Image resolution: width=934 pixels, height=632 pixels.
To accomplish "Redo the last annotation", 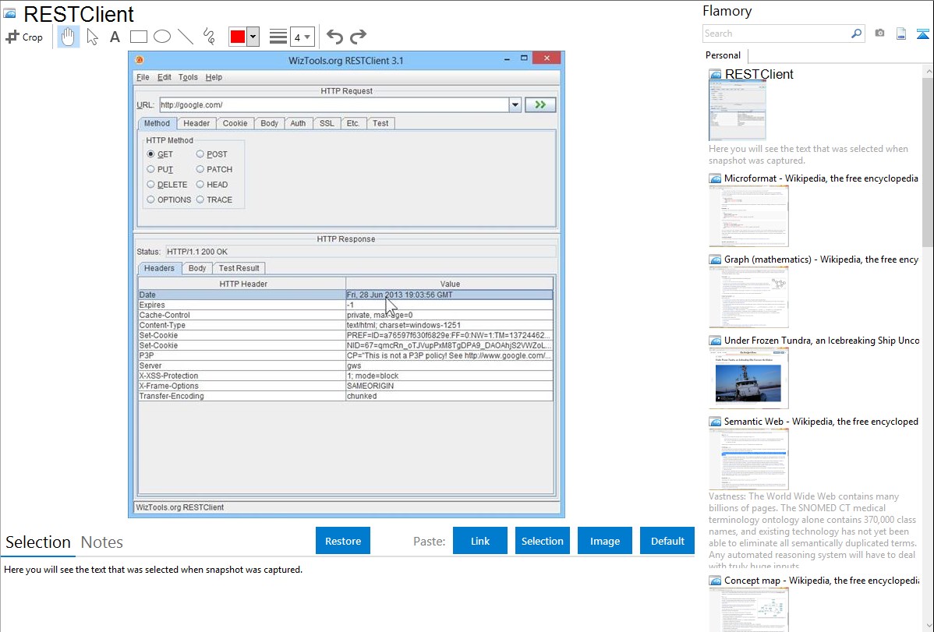I will [x=358, y=37].
